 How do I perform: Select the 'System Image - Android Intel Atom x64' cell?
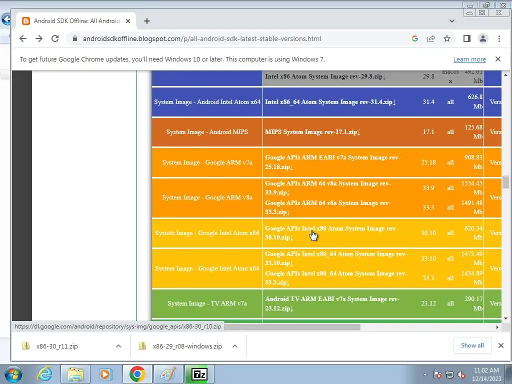[x=207, y=102]
